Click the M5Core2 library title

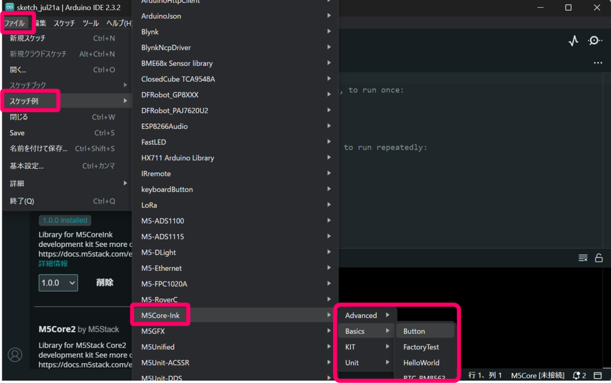click(57, 329)
